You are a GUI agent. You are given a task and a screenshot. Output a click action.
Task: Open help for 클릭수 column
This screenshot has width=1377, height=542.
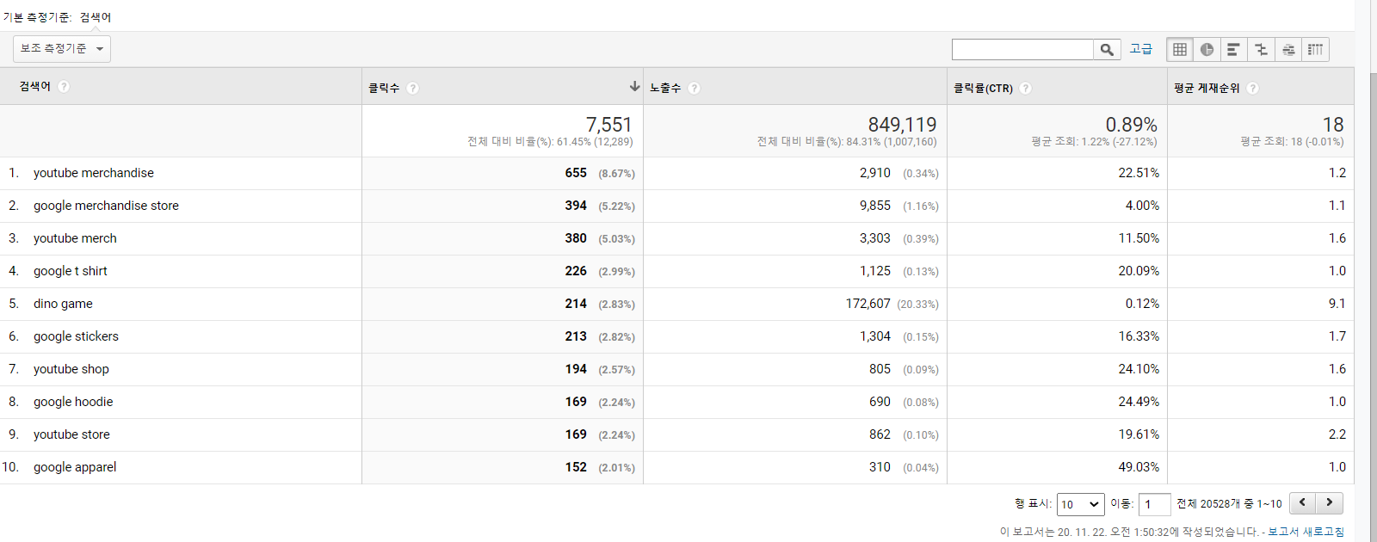point(413,88)
